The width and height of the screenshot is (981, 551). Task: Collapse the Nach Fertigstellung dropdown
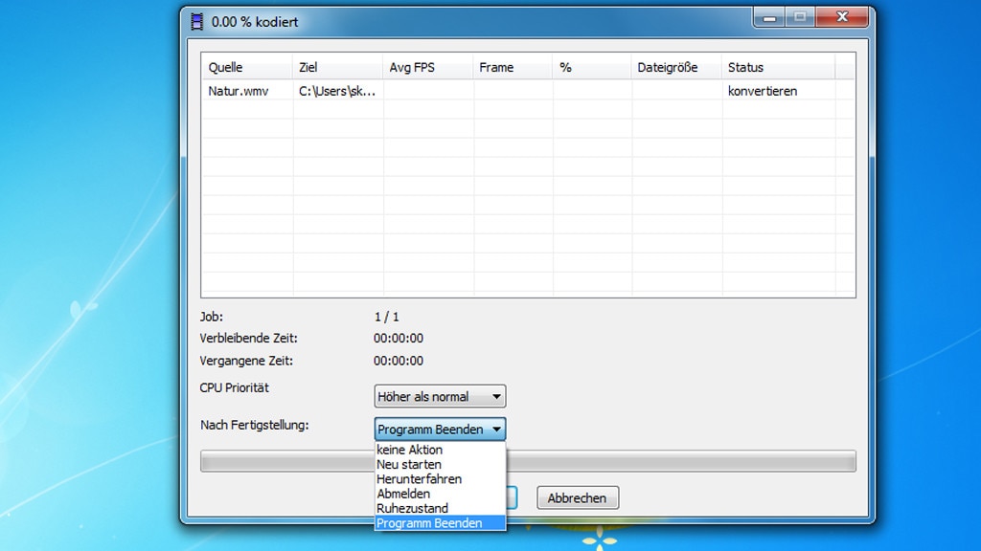pos(440,430)
